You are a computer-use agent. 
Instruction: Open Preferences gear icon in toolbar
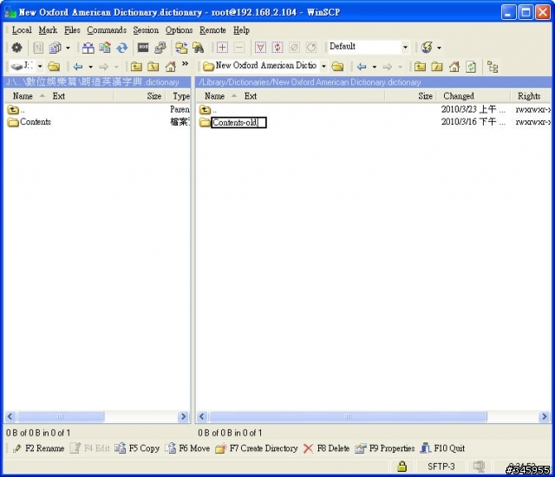(x=16, y=48)
